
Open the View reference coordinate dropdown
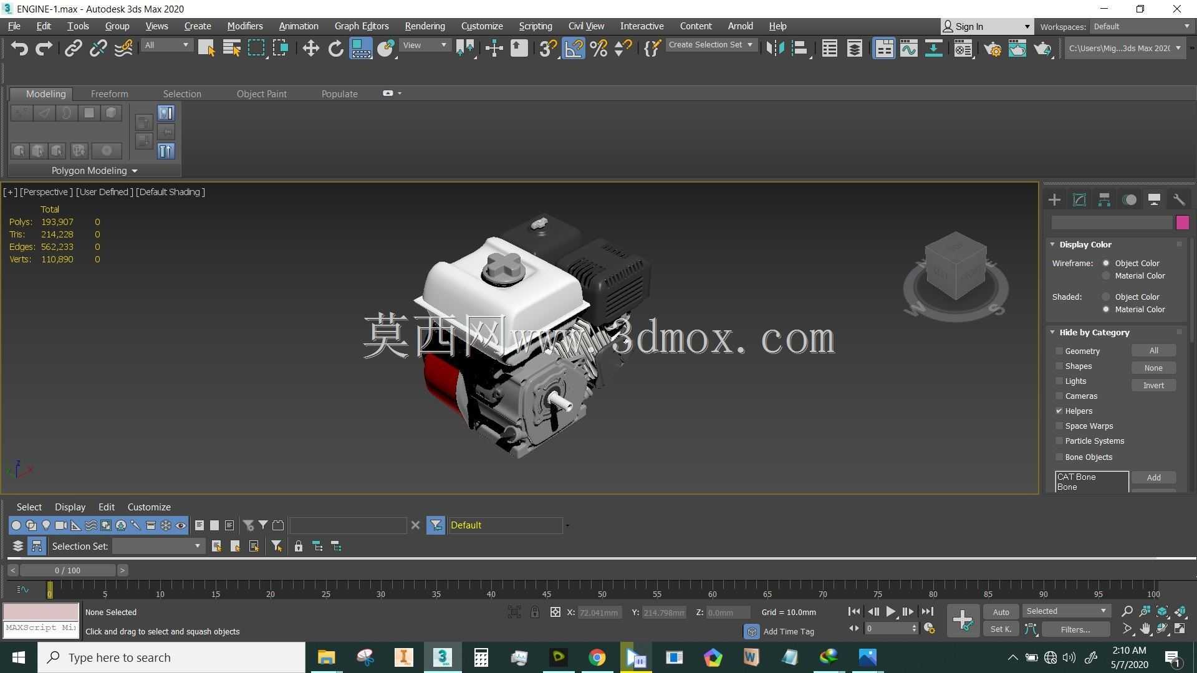click(x=425, y=45)
